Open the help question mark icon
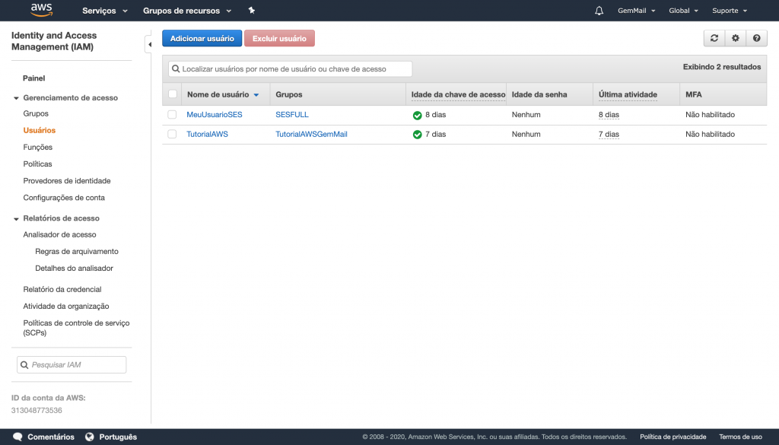The width and height of the screenshot is (779, 445). tap(757, 38)
